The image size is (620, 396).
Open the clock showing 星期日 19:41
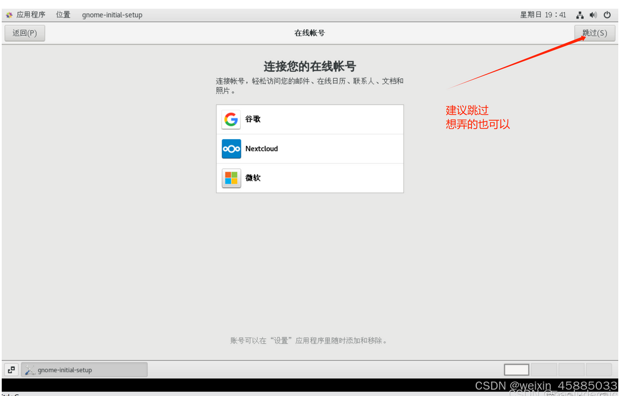click(x=543, y=15)
